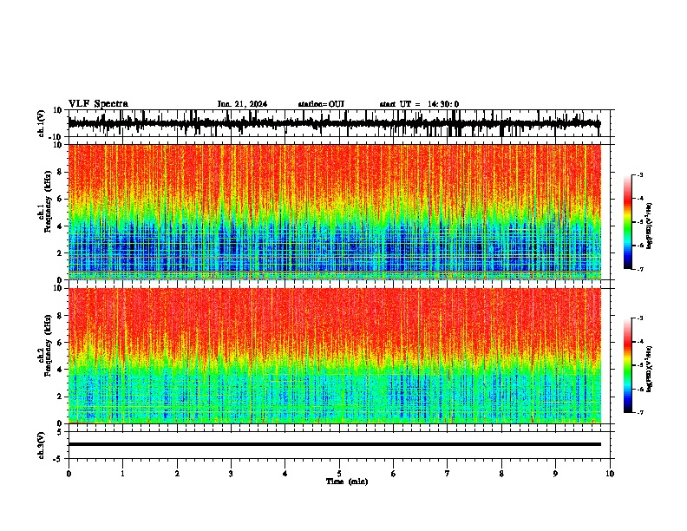Click the ch.2 spectrogram color scale bar
687x531 pixels.
click(628, 365)
